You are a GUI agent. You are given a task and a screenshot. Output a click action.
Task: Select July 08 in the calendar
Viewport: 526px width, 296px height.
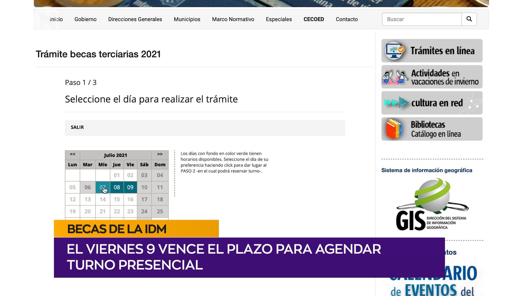pyautogui.click(x=117, y=187)
